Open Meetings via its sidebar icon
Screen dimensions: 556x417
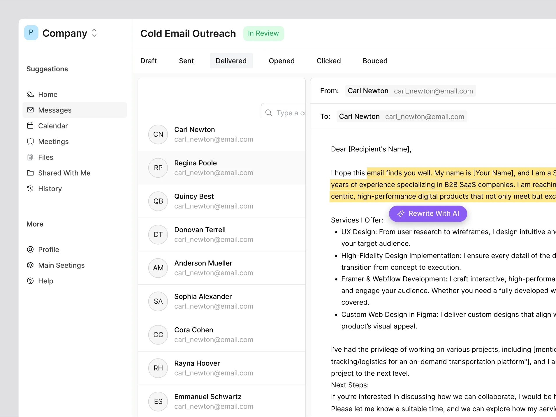31,141
